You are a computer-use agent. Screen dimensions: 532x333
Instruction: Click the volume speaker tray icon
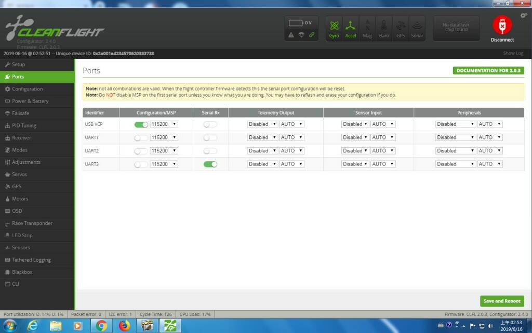(x=490, y=326)
